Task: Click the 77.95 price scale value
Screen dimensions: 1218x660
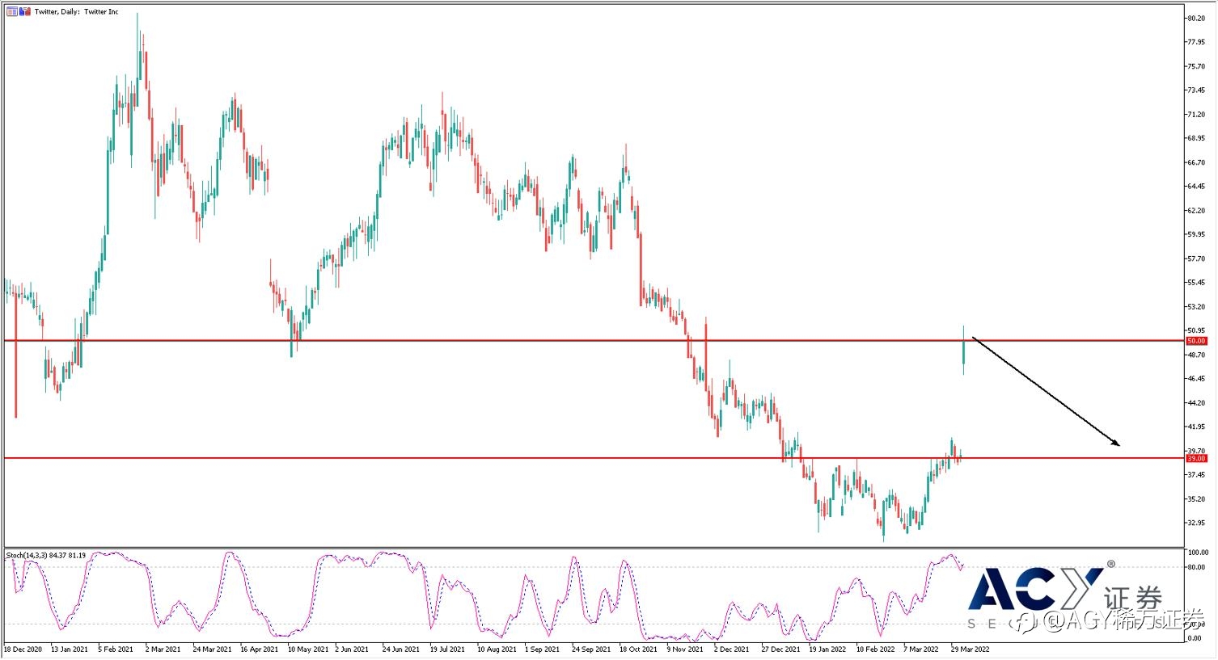Action: tap(1195, 42)
